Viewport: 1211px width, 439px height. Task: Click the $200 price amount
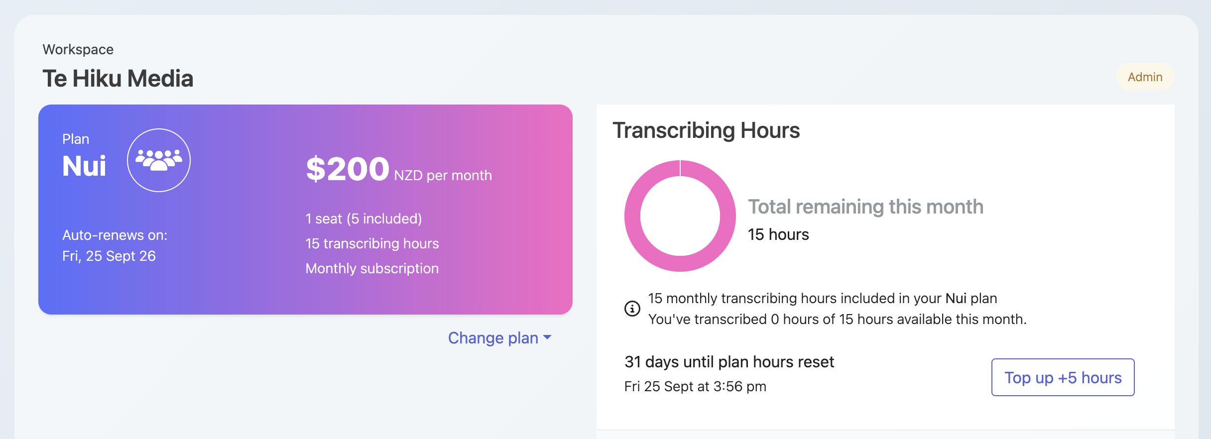point(348,169)
